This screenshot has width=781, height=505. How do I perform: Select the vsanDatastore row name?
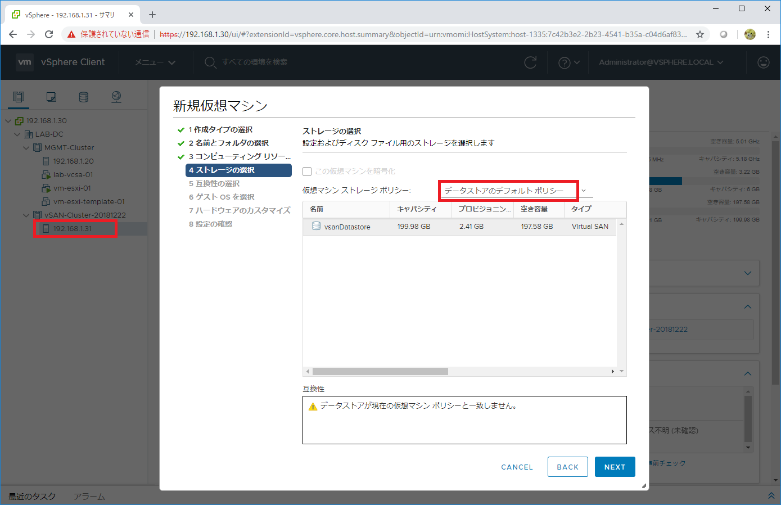(x=347, y=227)
